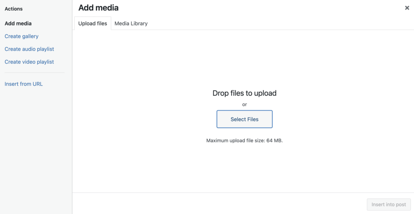Choose Create audio playlist

click(29, 49)
